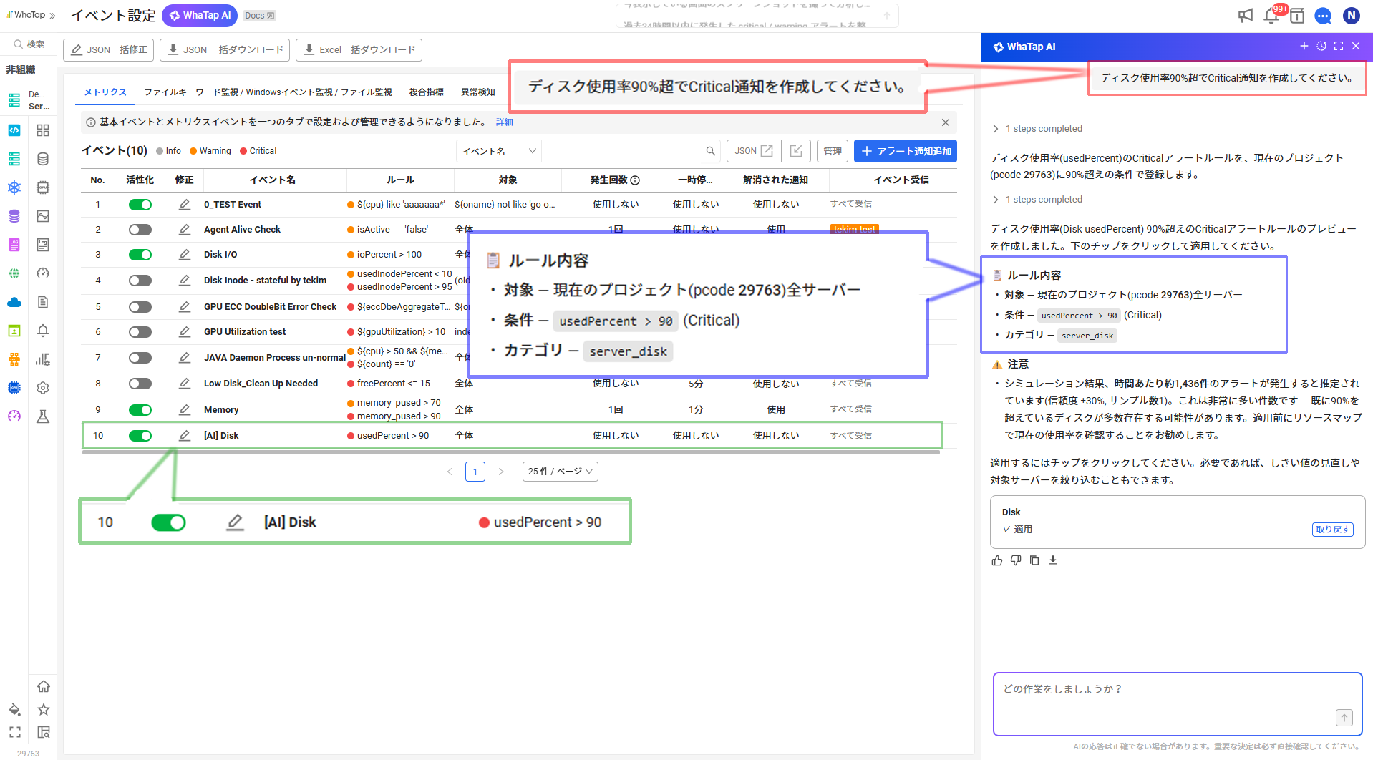Toggle activation for GPU Utilization test

point(140,332)
